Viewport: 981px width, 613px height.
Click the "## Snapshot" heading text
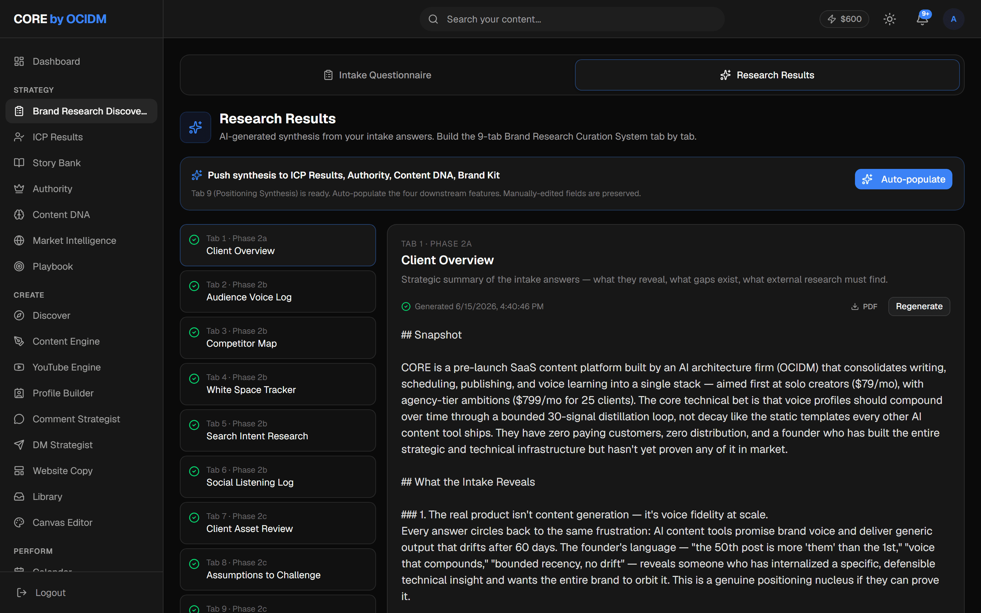tap(431, 335)
